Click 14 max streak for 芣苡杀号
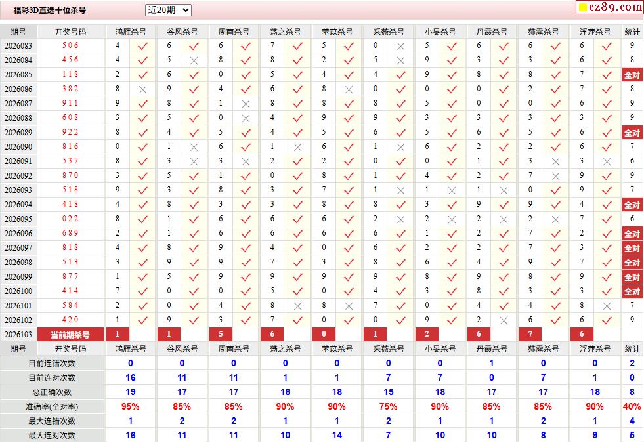 point(337,436)
